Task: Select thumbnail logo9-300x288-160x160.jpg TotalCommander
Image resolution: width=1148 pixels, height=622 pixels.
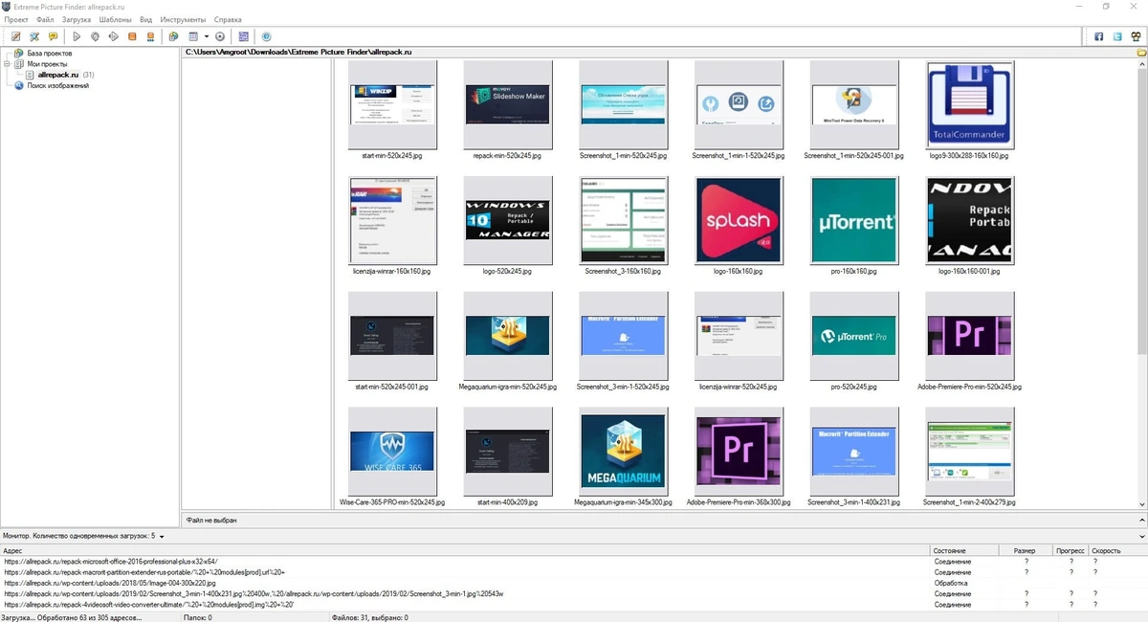Action: tap(970, 104)
